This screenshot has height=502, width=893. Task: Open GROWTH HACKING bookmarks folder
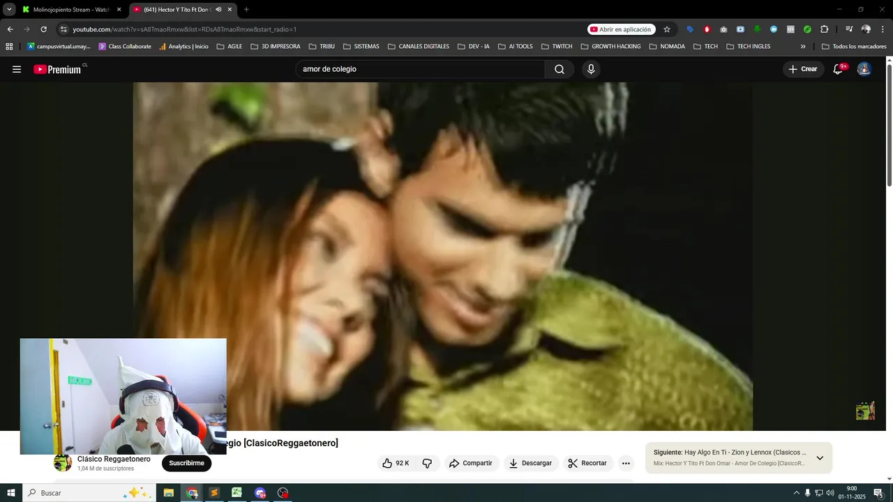[x=610, y=47]
